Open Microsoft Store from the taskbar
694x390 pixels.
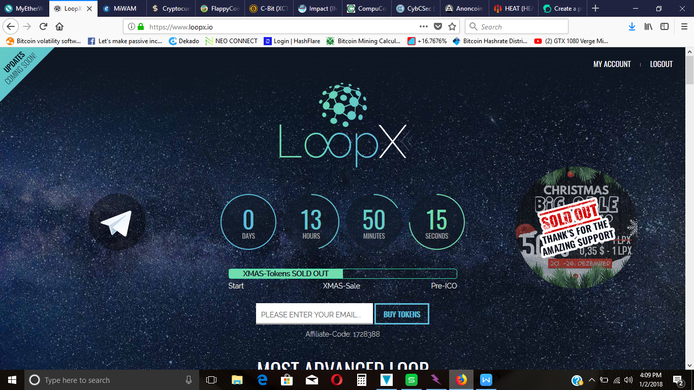tap(287, 380)
